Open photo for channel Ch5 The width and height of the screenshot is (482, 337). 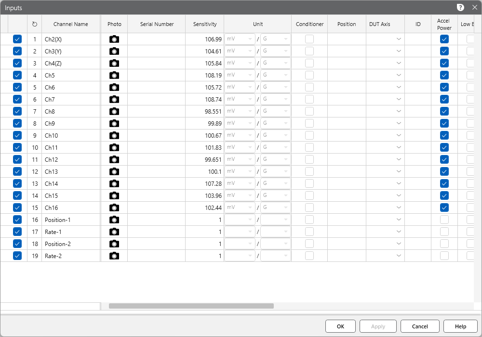114,75
